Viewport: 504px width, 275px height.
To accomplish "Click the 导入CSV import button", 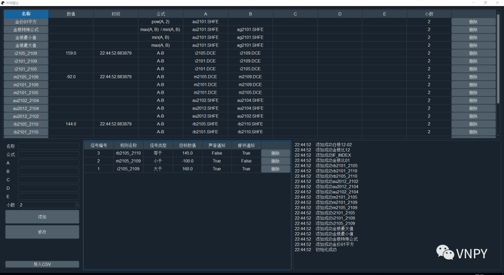I will [42, 264].
